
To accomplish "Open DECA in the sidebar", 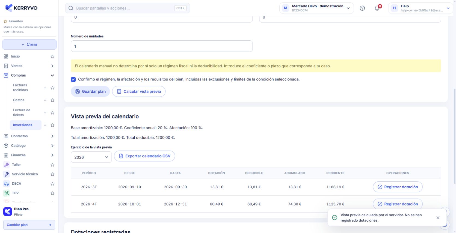I will click(17, 184).
